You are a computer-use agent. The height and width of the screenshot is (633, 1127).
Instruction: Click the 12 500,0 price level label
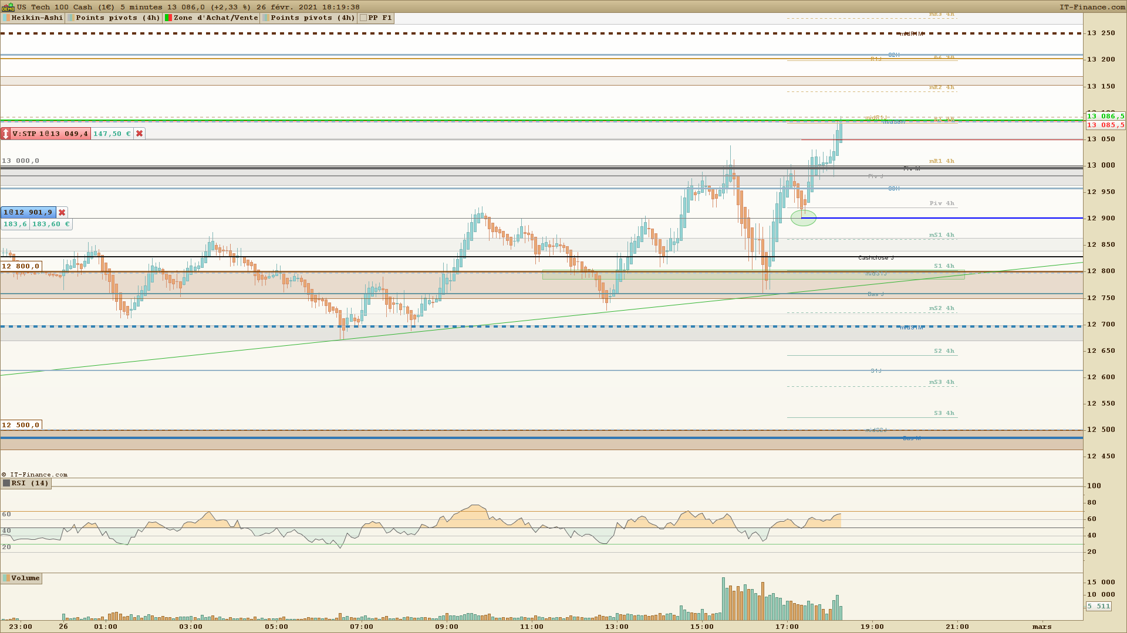[x=21, y=425]
